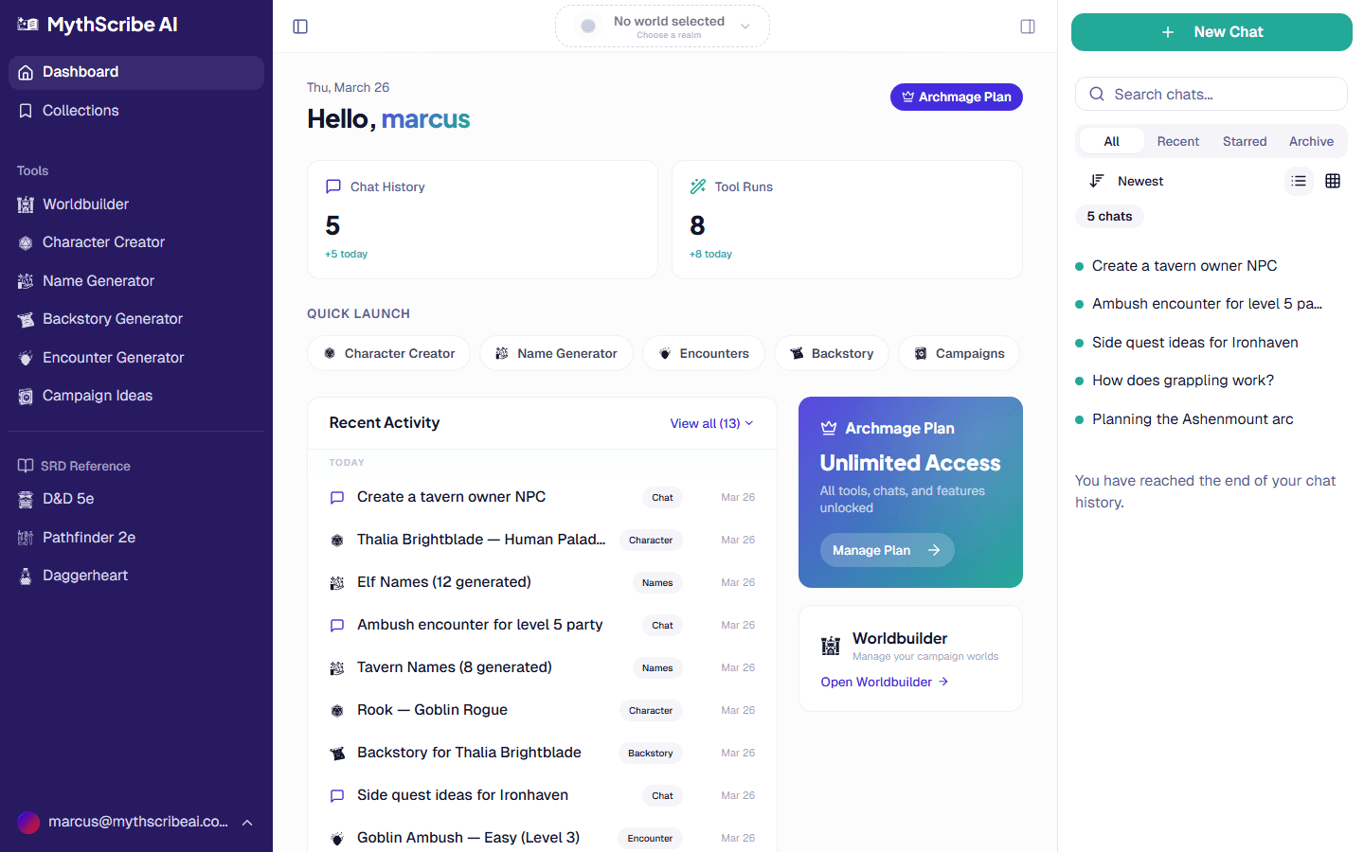Click the Manage Plan button

click(887, 550)
